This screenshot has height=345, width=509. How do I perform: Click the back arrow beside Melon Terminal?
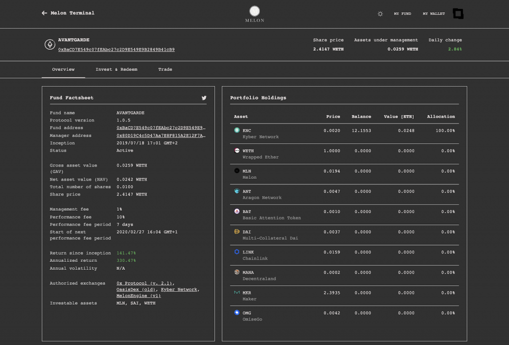tap(44, 13)
